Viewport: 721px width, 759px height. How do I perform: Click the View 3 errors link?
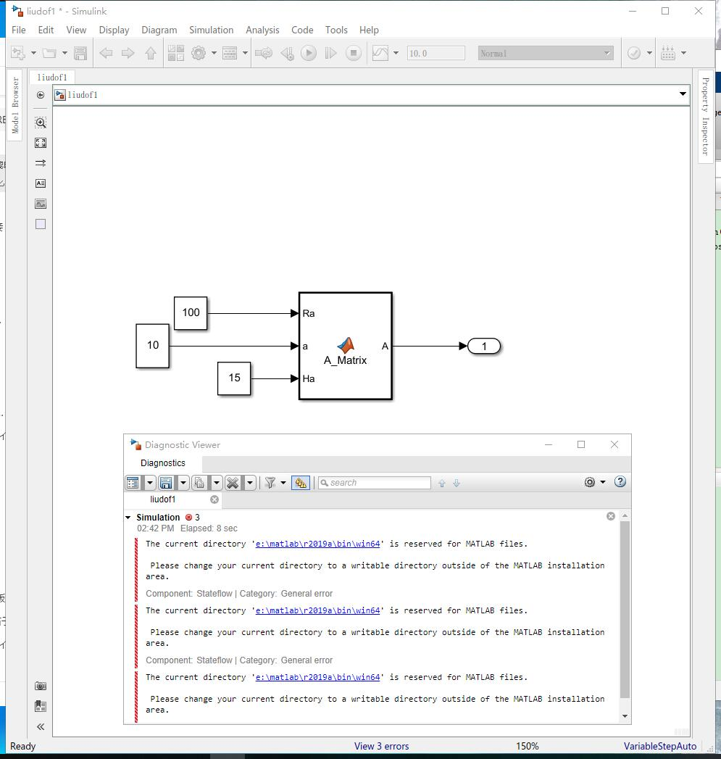(x=381, y=746)
